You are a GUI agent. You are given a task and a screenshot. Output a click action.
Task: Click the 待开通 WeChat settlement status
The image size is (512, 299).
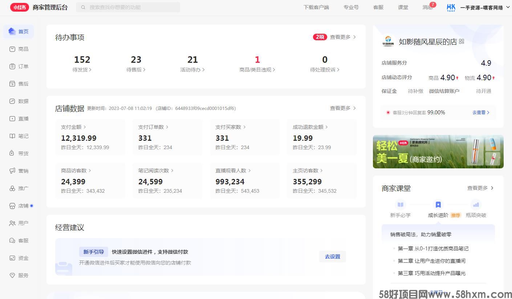[484, 91]
